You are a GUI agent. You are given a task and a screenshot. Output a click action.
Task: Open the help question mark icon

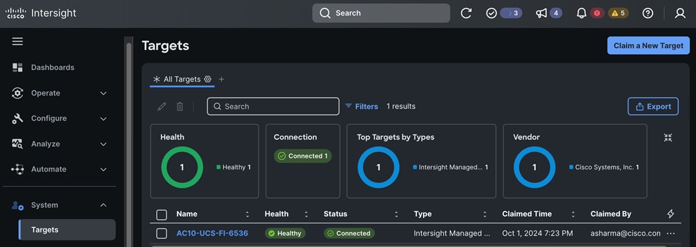coord(647,13)
